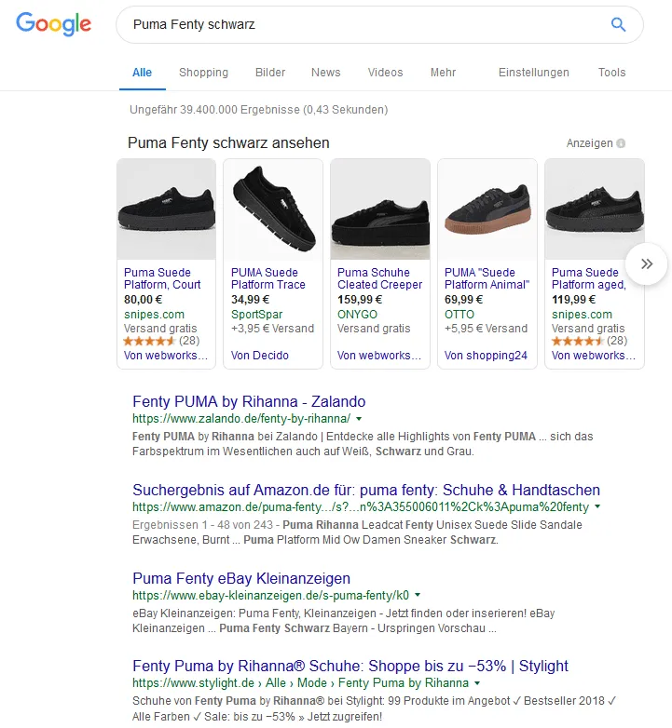Expand dropdown arrow next to ebay-kleinanzeigen.de URL
The width and height of the screenshot is (672, 728).
tap(418, 595)
